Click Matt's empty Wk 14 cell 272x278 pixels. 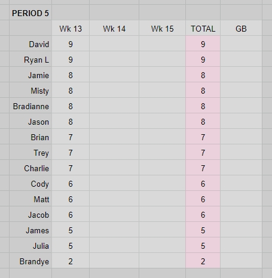coord(114,199)
